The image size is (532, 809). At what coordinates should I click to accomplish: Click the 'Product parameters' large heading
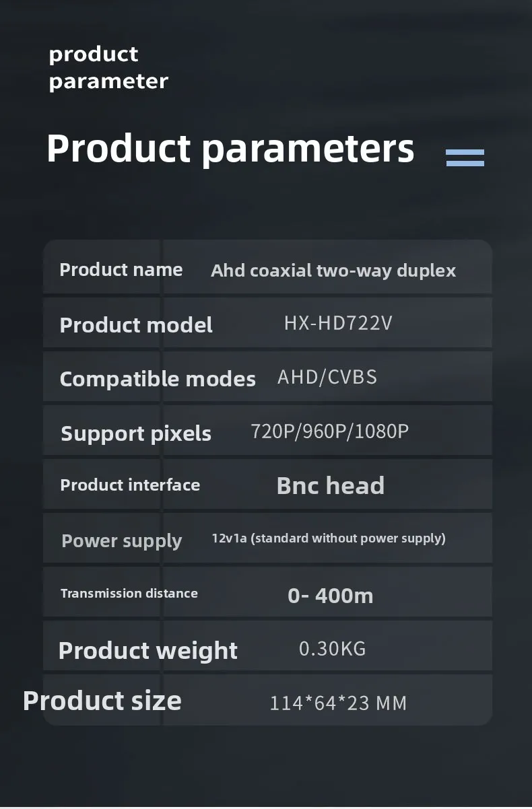coord(230,149)
